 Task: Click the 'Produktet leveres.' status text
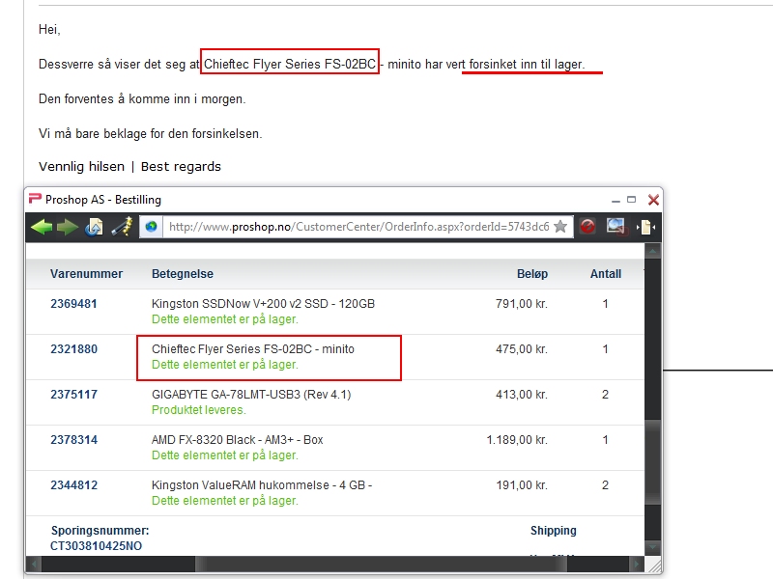coord(199,410)
